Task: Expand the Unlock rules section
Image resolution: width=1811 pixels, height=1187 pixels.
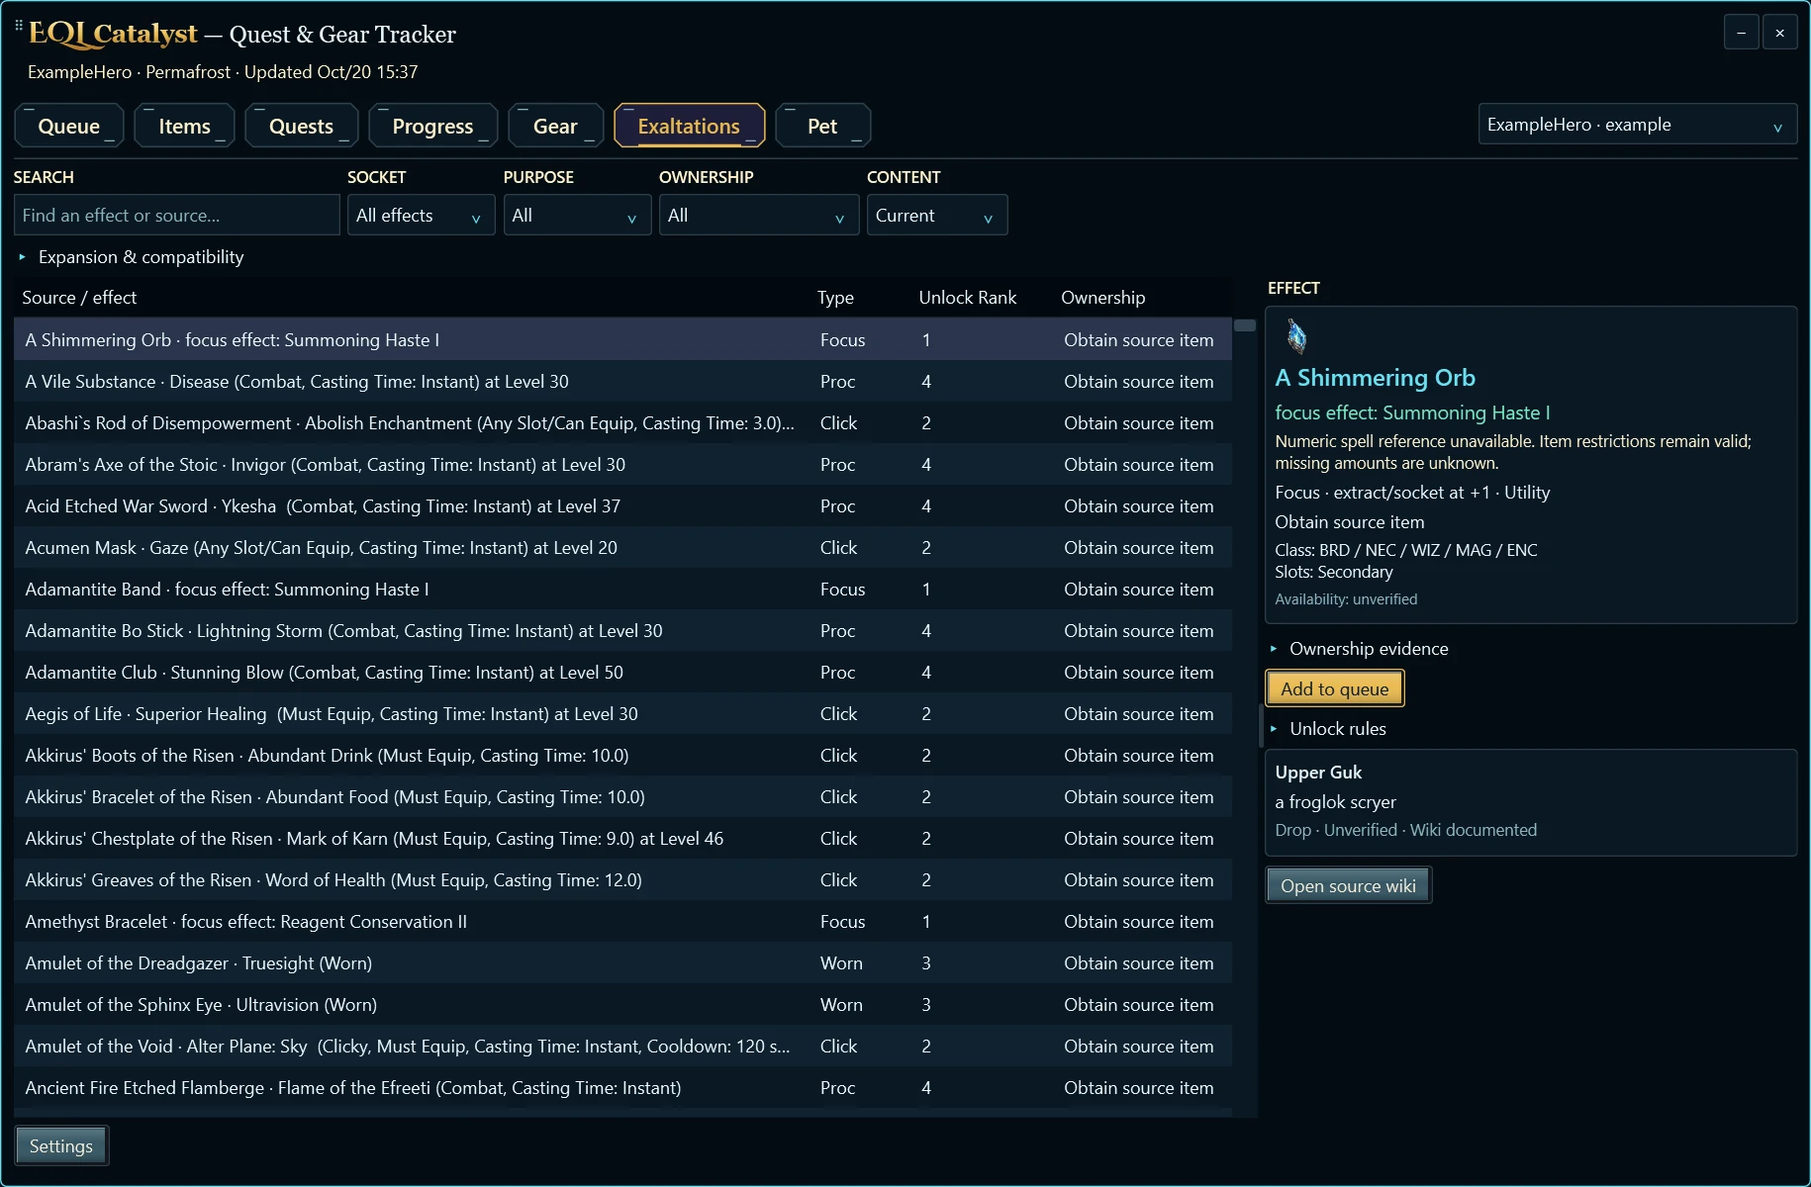Action: click(x=1327, y=729)
